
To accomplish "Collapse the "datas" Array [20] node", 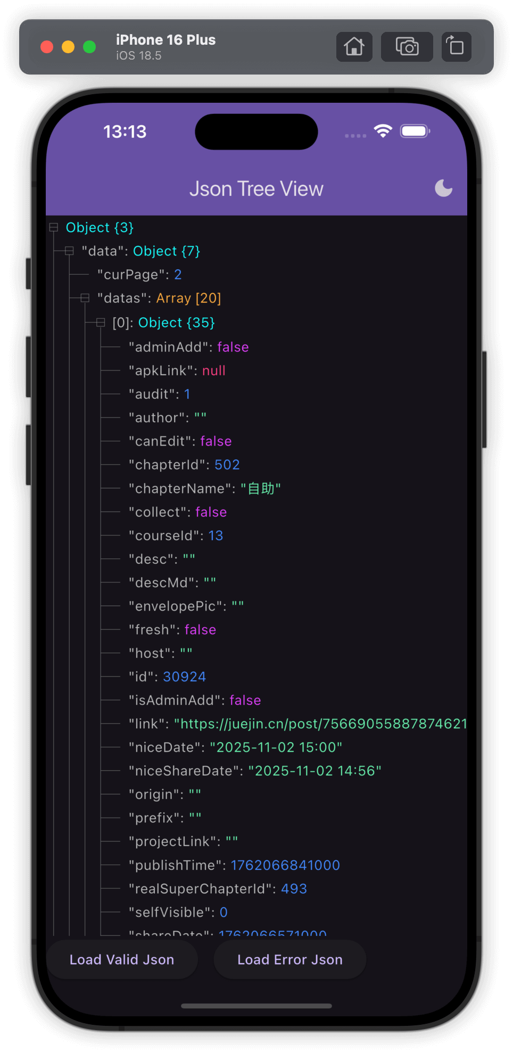I will [x=85, y=298].
